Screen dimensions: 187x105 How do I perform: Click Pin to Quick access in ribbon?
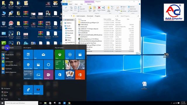(66, 9)
